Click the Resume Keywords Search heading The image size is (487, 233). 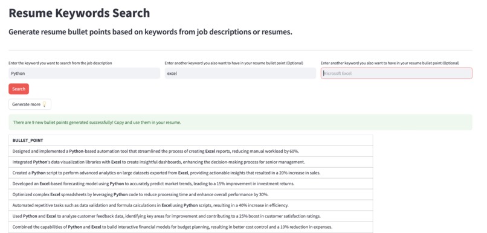79,13
